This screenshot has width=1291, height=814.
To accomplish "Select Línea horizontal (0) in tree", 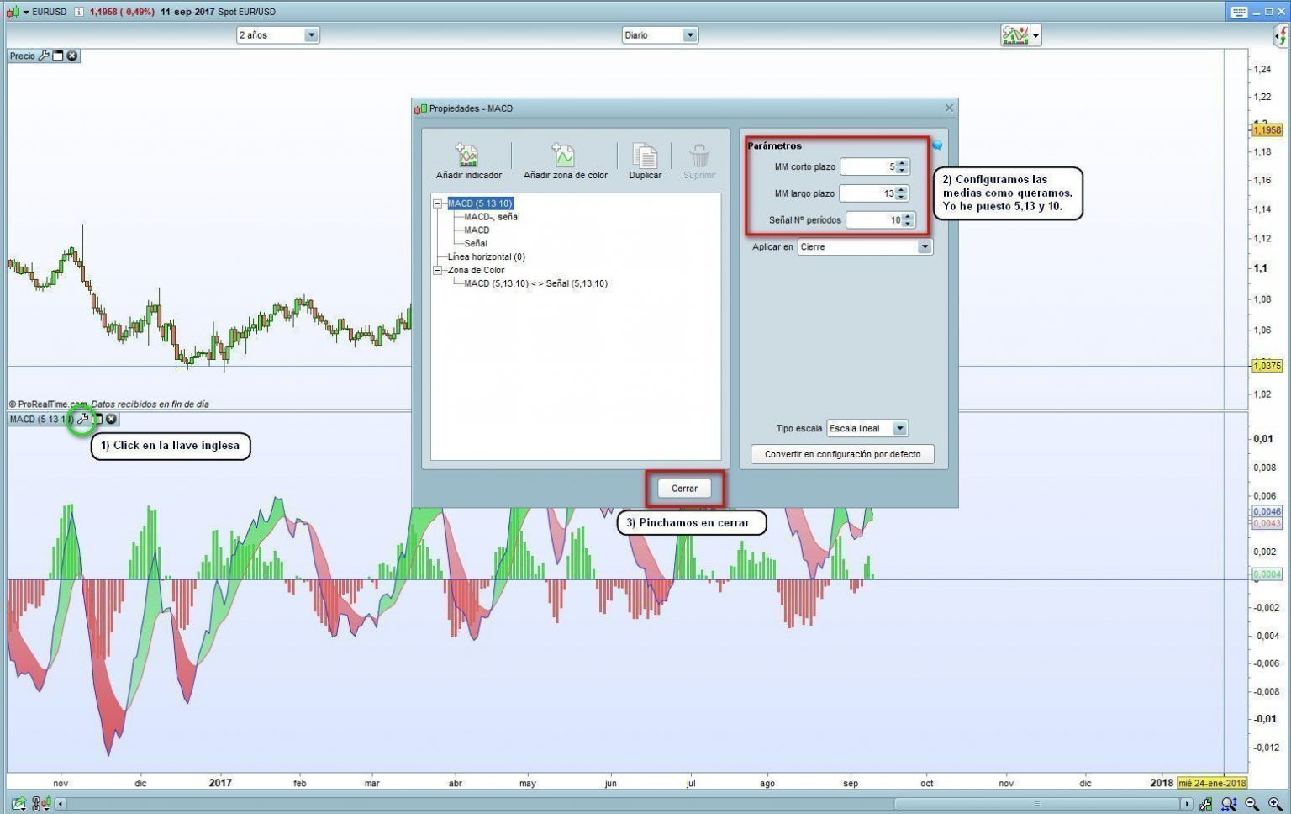I will click(486, 256).
